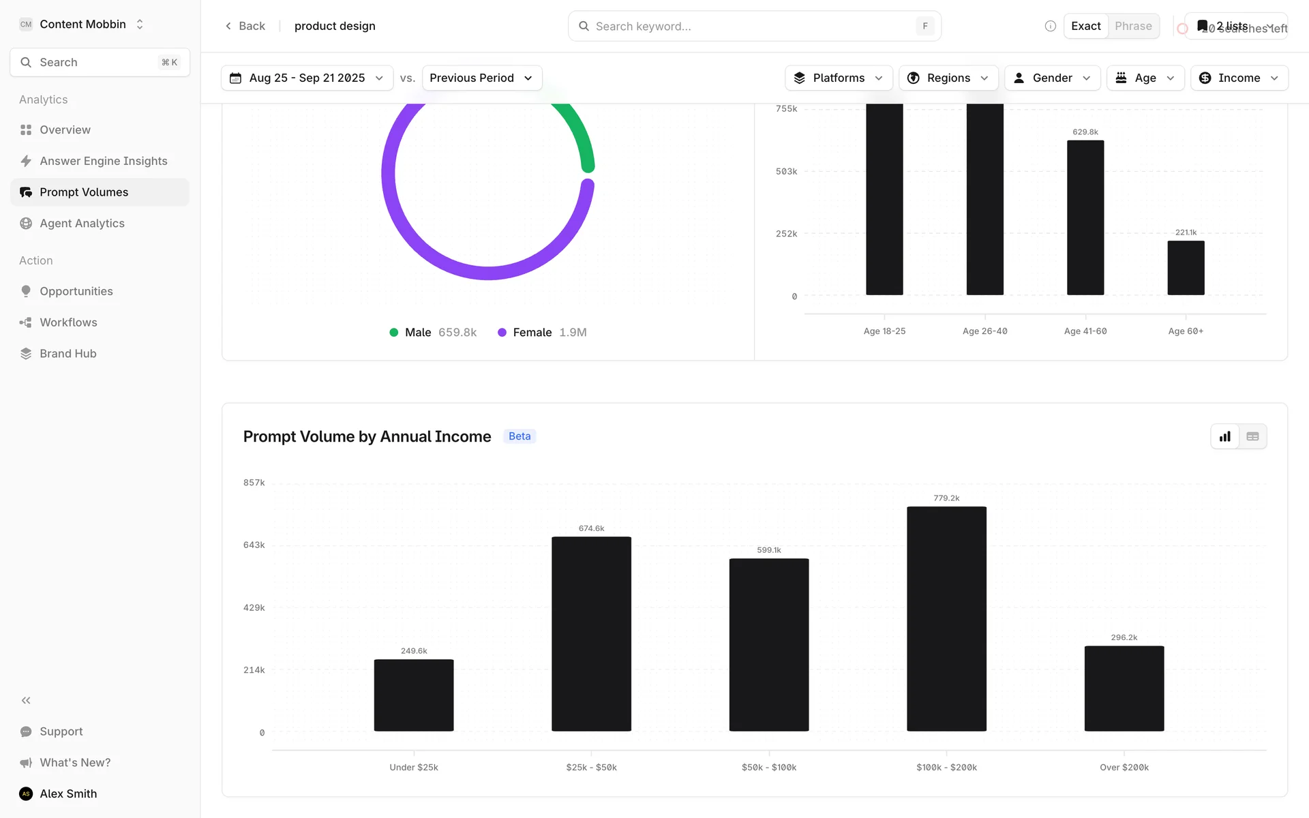Go to Opportunities in sidebar

76,291
